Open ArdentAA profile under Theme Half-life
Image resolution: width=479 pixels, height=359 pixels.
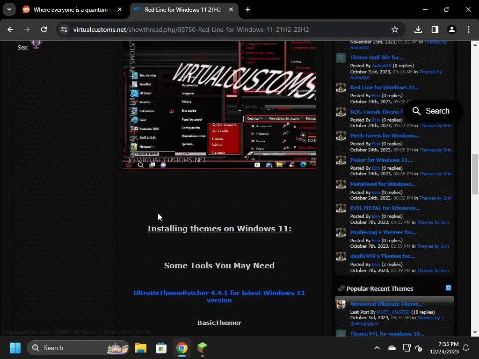click(381, 65)
